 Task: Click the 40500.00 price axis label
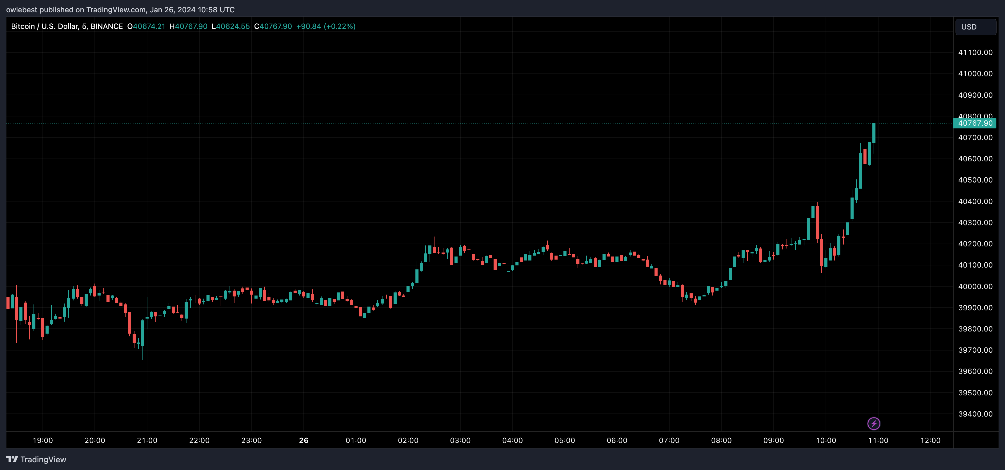(975, 180)
